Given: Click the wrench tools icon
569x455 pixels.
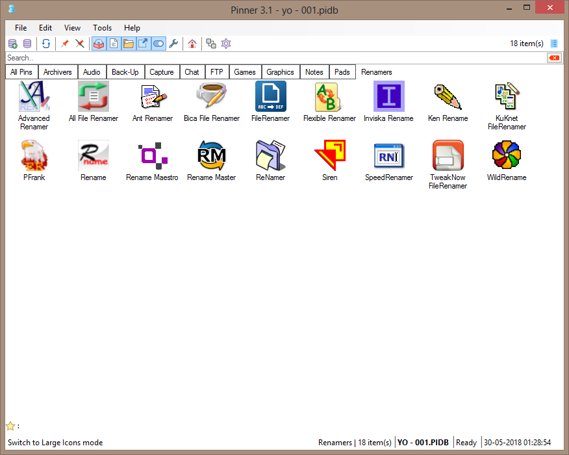Looking at the screenshot, I should pos(173,44).
